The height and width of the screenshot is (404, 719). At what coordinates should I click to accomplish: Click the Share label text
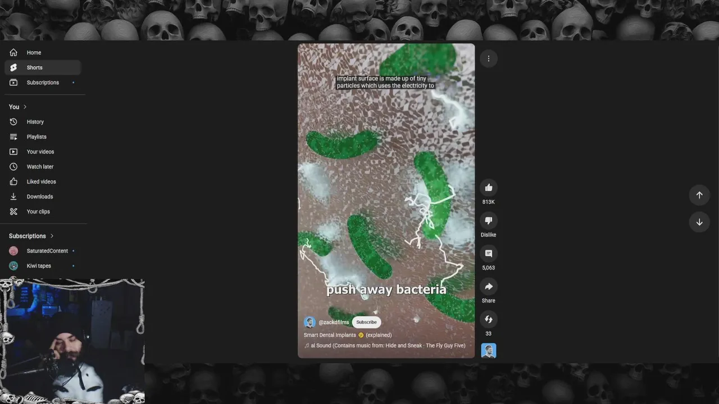point(489,301)
